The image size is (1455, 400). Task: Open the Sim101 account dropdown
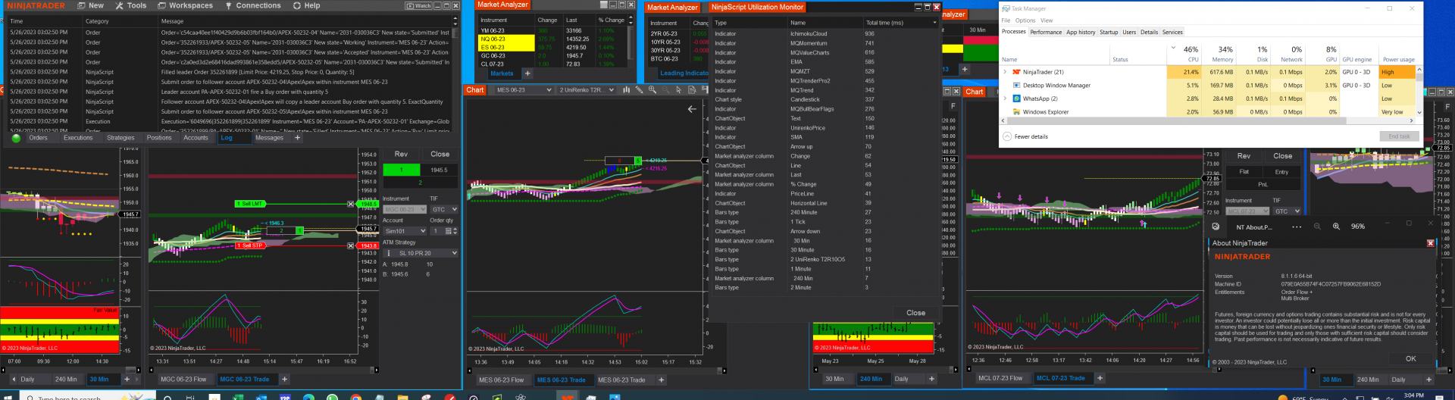coord(405,231)
